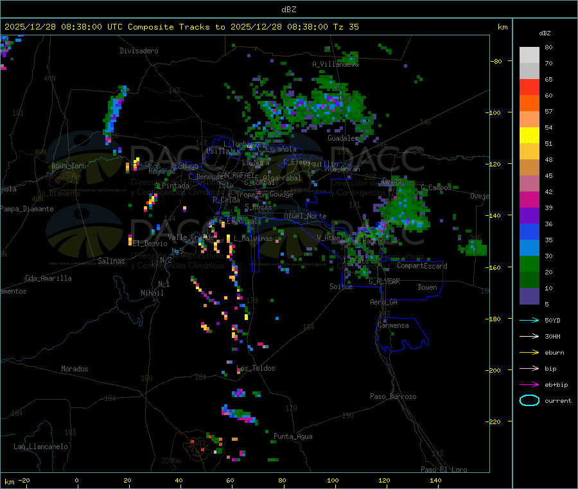Click the 30HM white arrow legend icon
This screenshot has width=578, height=489.
(x=529, y=336)
